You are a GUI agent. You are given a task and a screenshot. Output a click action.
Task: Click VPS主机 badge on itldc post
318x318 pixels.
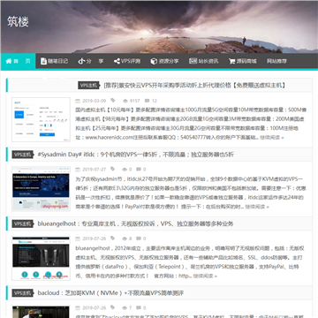click(22, 155)
